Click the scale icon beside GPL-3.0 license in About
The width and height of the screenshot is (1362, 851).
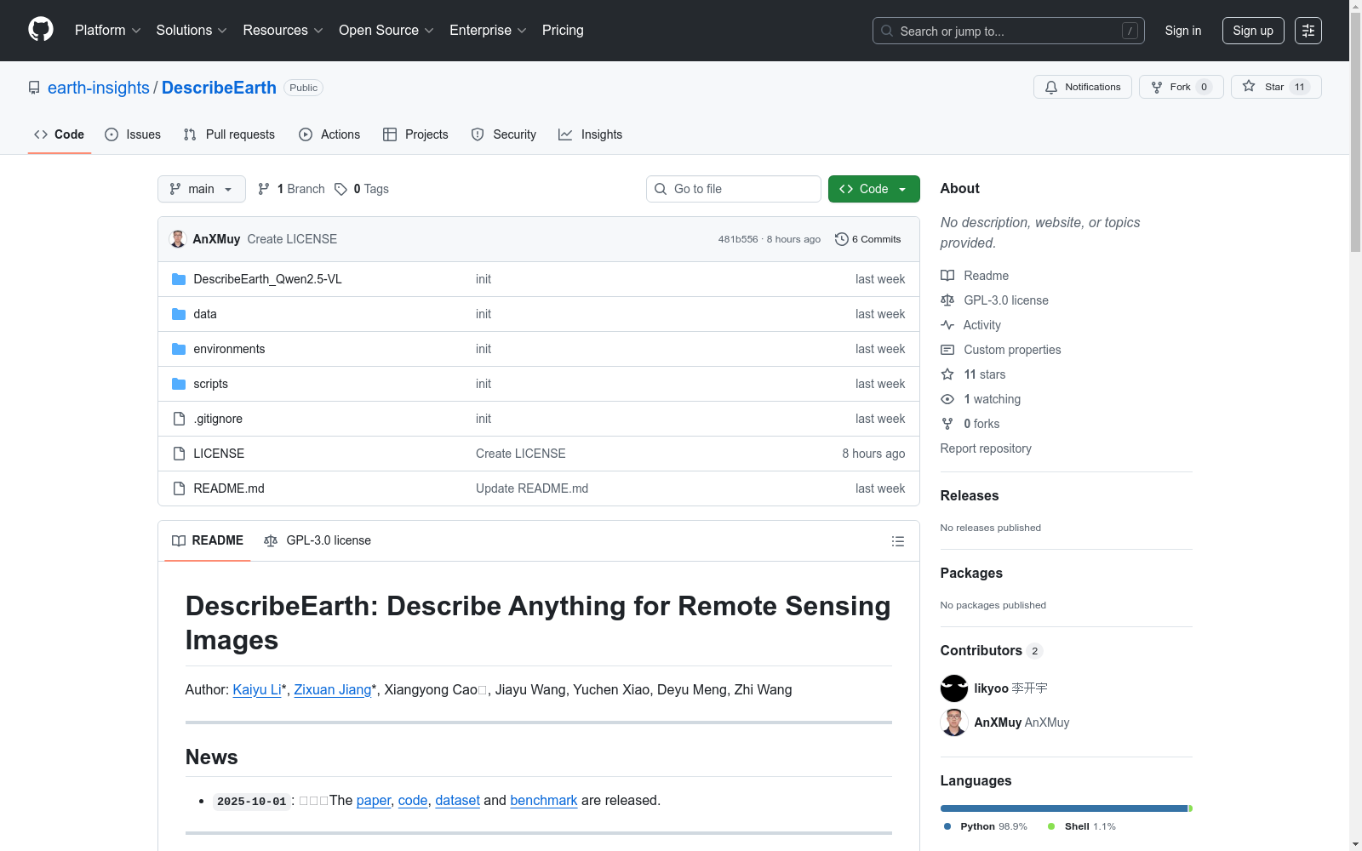[x=947, y=300]
